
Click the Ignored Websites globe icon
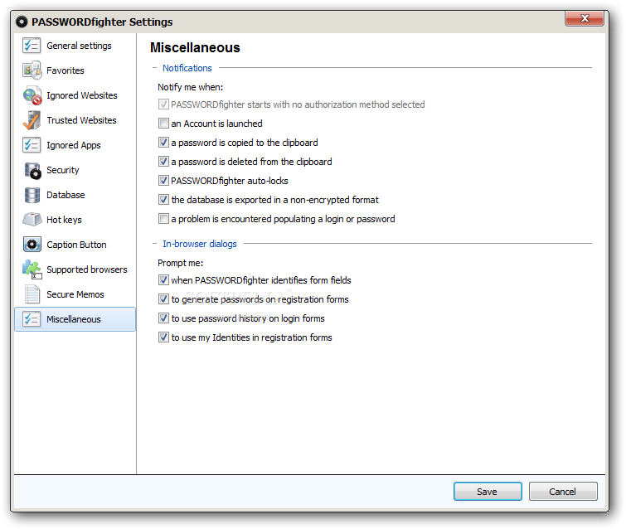(32, 95)
